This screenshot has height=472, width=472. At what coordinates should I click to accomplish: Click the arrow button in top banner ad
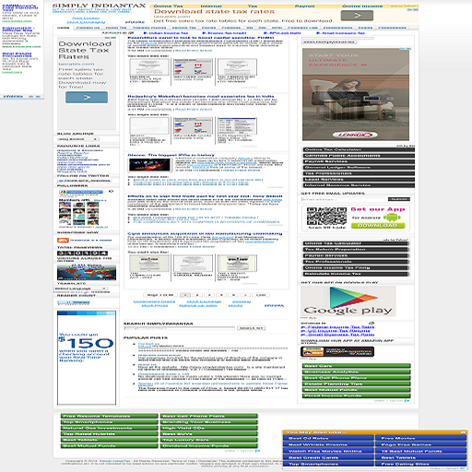click(x=357, y=15)
